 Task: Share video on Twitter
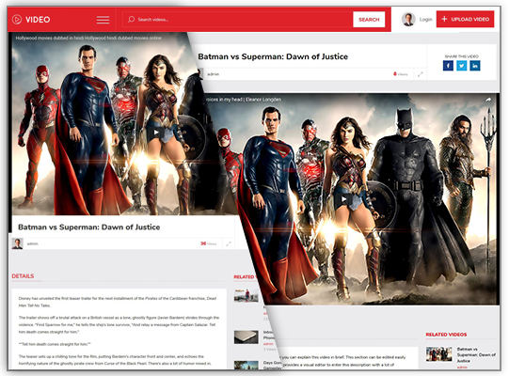pos(462,66)
